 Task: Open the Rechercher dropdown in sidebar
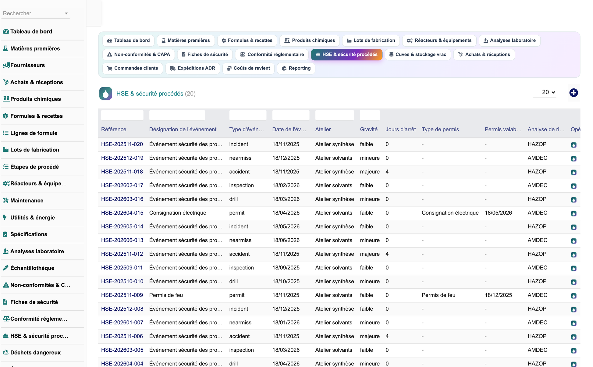click(x=35, y=13)
